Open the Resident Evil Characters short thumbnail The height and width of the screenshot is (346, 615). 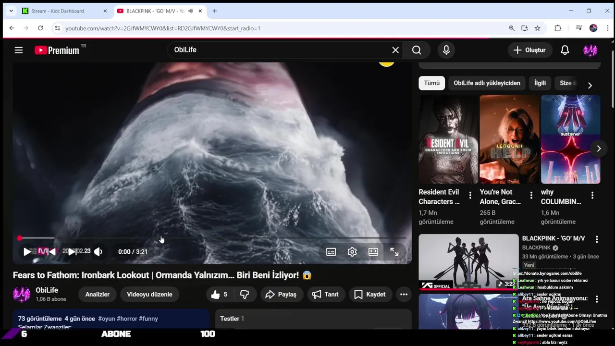coord(448,139)
